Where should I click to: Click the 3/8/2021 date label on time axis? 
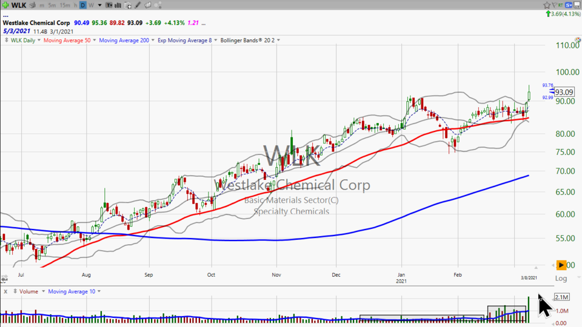pos(529,278)
